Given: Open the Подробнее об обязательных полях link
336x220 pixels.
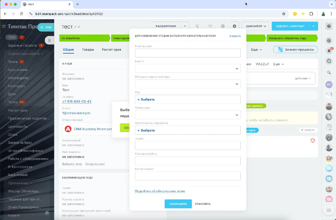Looking at the screenshot, I should (x=160, y=191).
